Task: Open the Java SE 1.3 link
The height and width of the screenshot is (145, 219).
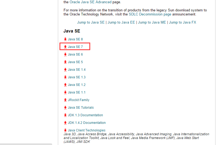Action: 77,77
